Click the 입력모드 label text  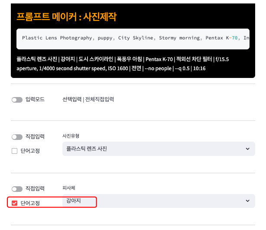coord(35,99)
